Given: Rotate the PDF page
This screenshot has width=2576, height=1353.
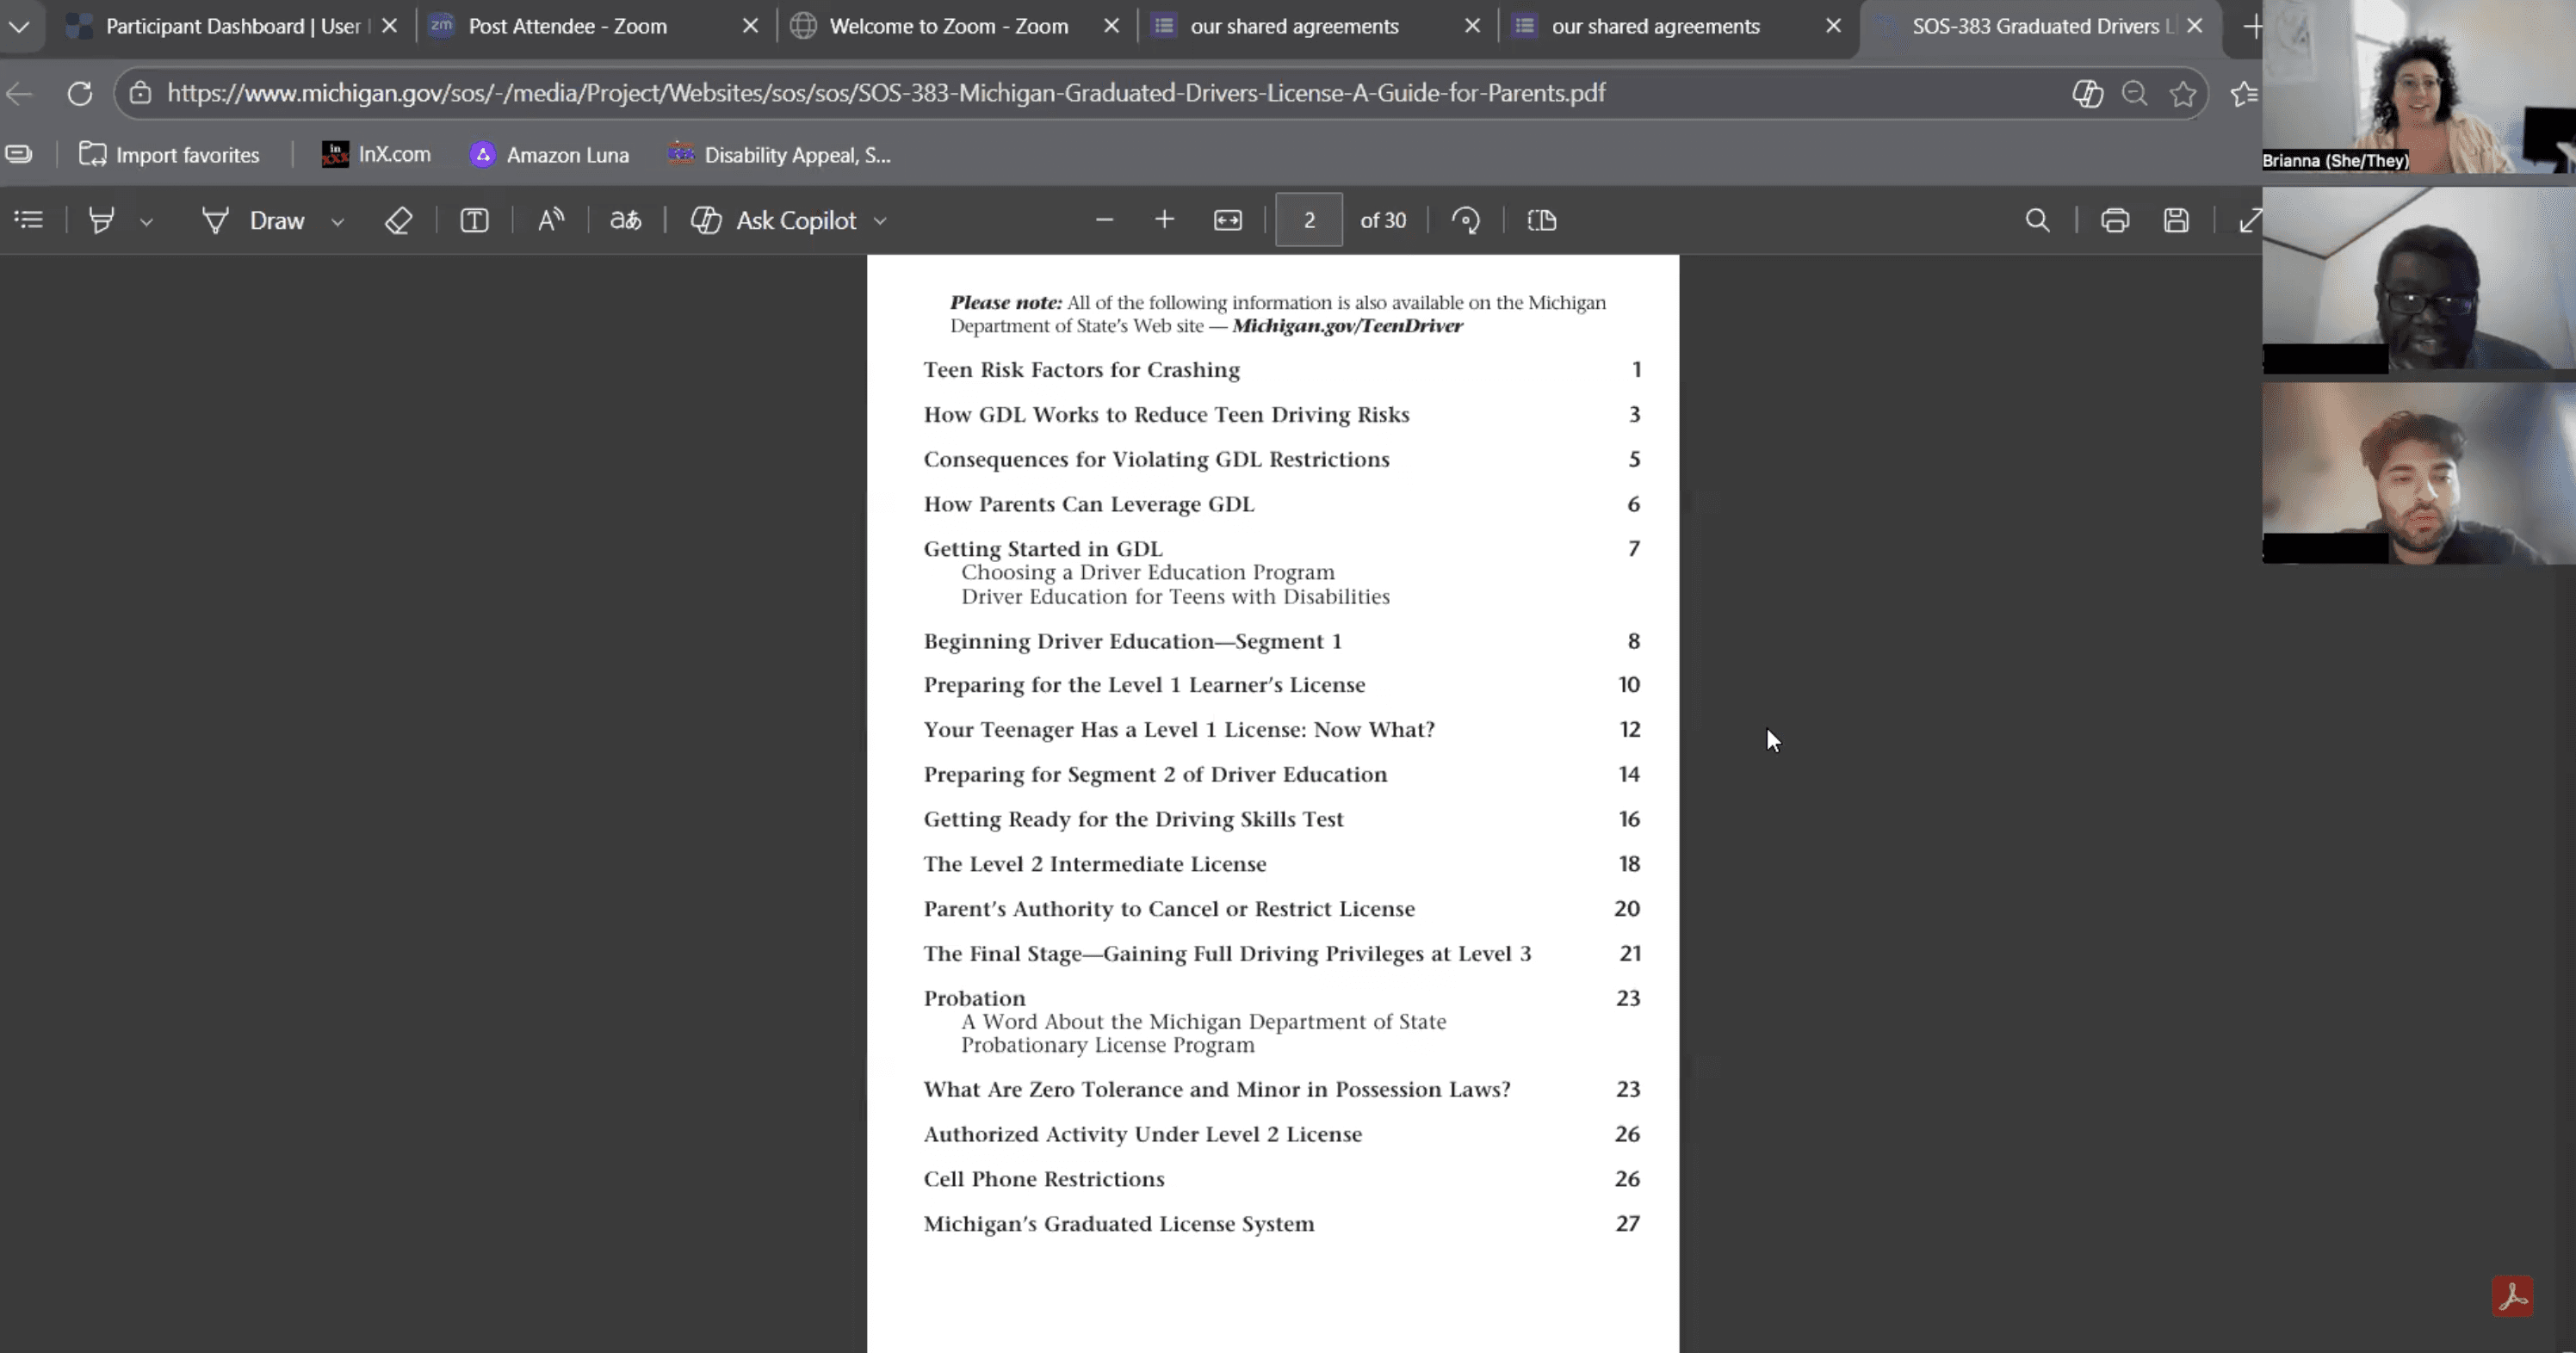Looking at the screenshot, I should pyautogui.click(x=1465, y=220).
